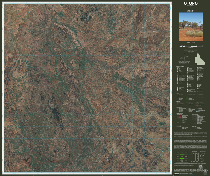Click the Court House legend icon

(x=188, y=76)
